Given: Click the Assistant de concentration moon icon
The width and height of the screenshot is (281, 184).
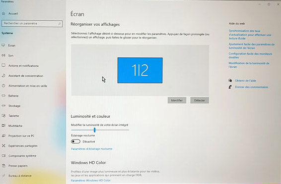Looking at the screenshot, I should pyautogui.click(x=3, y=76).
